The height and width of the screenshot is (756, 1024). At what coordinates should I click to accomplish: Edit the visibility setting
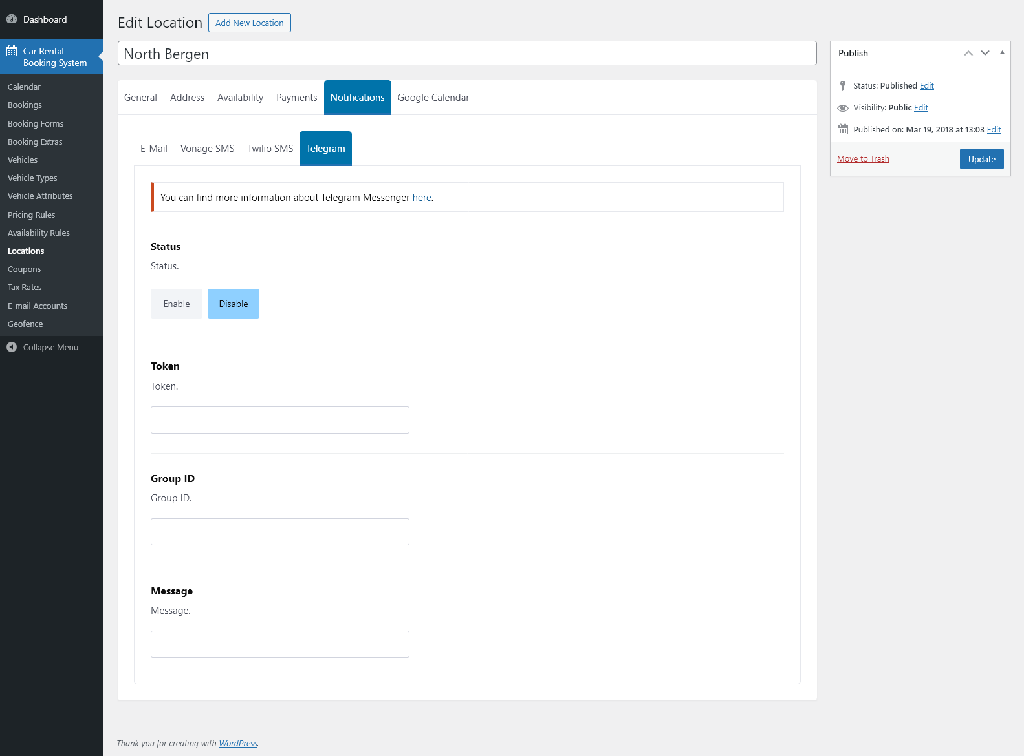(x=921, y=108)
